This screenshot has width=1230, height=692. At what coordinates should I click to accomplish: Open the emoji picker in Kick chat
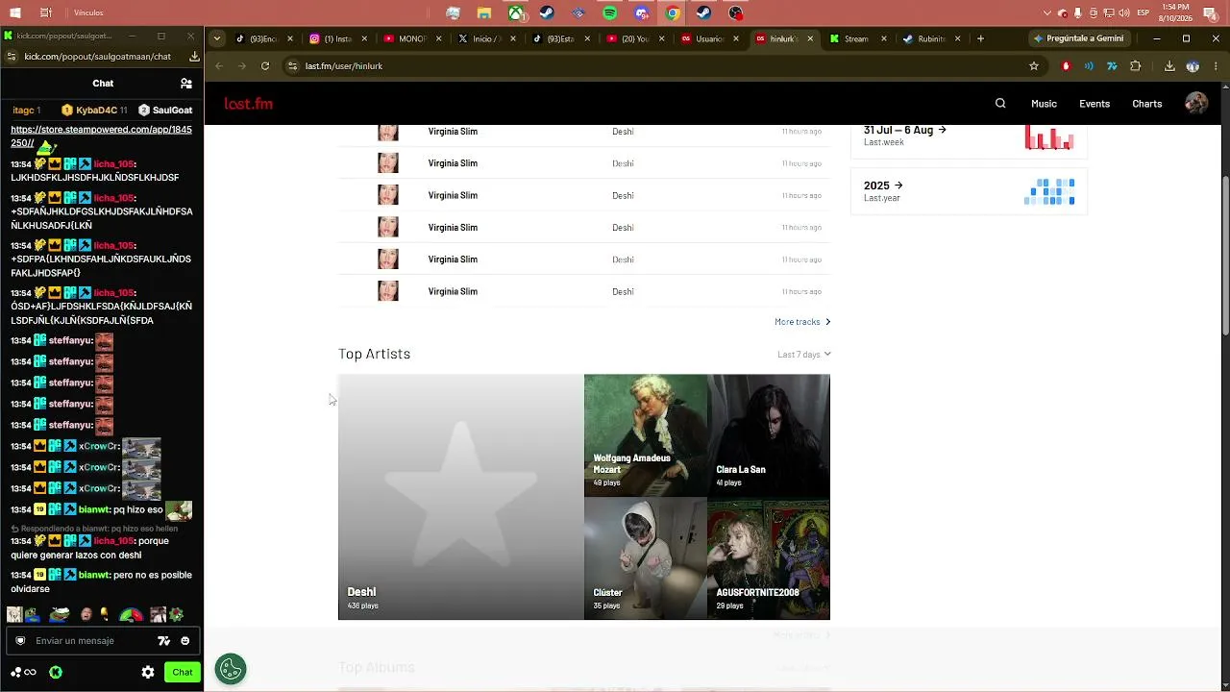pyautogui.click(x=185, y=641)
